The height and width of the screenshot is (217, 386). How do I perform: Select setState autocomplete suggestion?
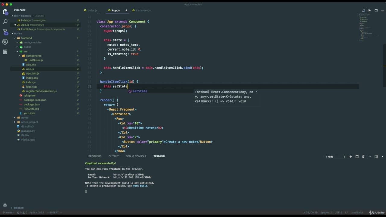coord(160,91)
